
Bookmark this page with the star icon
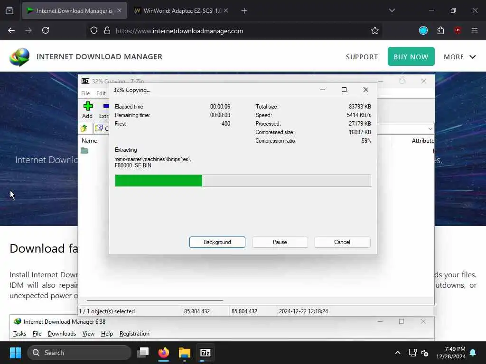375,30
